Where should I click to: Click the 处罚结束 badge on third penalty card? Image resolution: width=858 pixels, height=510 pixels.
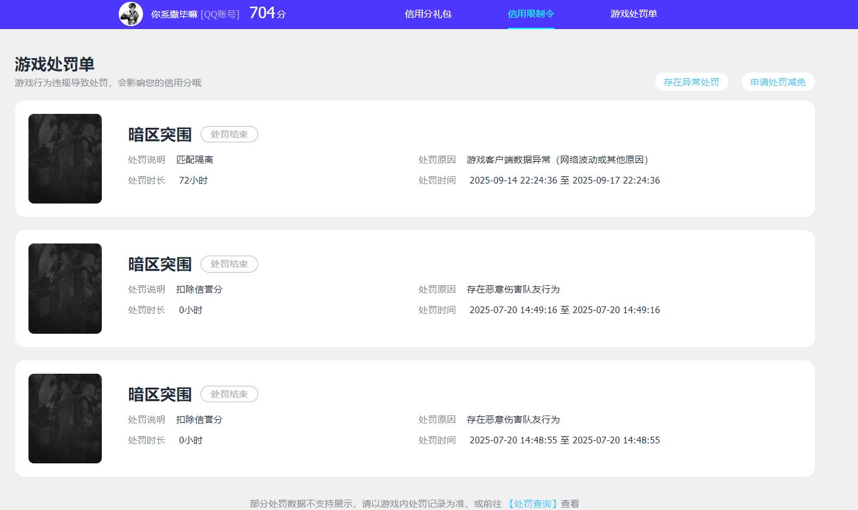(x=229, y=394)
